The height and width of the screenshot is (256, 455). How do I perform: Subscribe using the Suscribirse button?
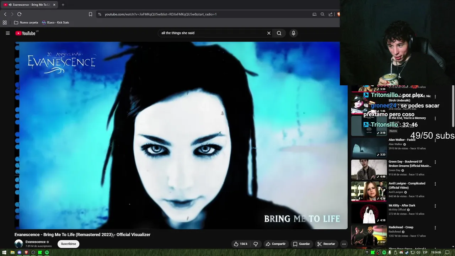[68, 244]
